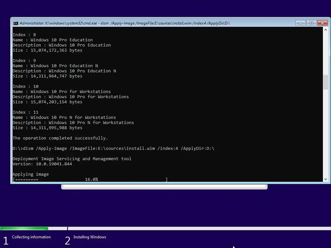Click the 16.0% DISM progress bar

90,180
